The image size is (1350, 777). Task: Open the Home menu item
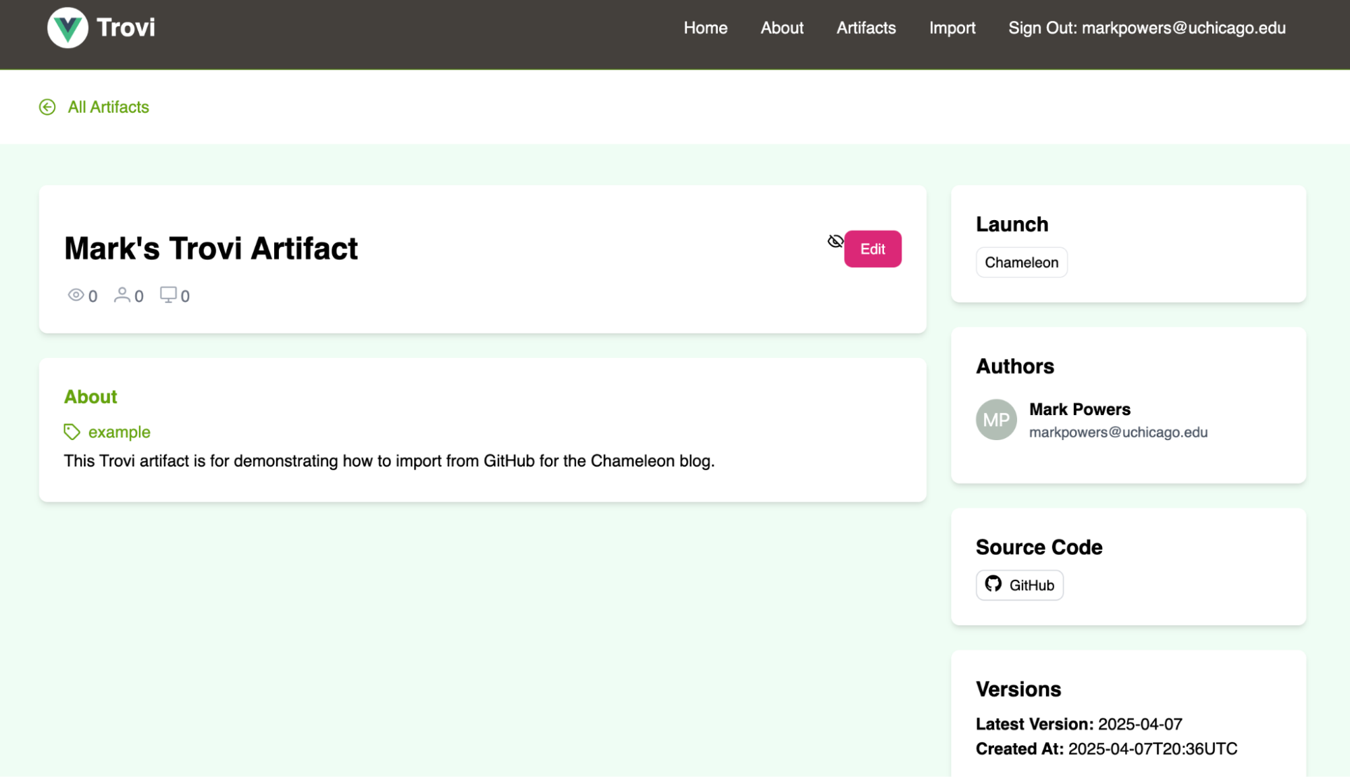click(x=705, y=28)
